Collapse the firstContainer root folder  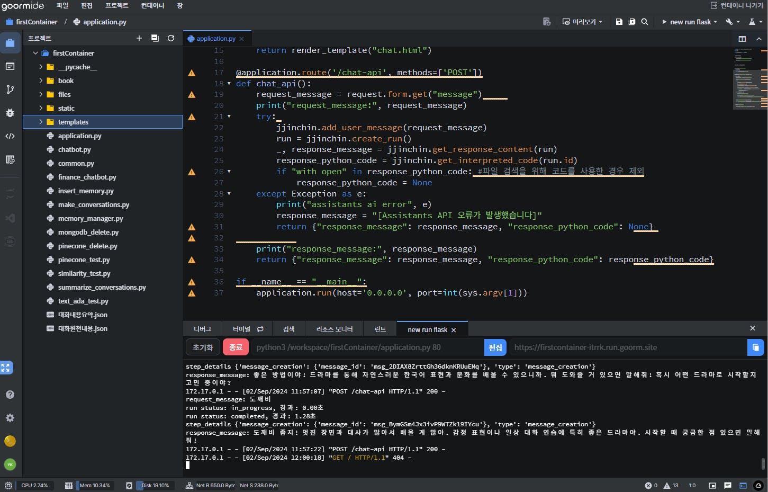click(35, 53)
